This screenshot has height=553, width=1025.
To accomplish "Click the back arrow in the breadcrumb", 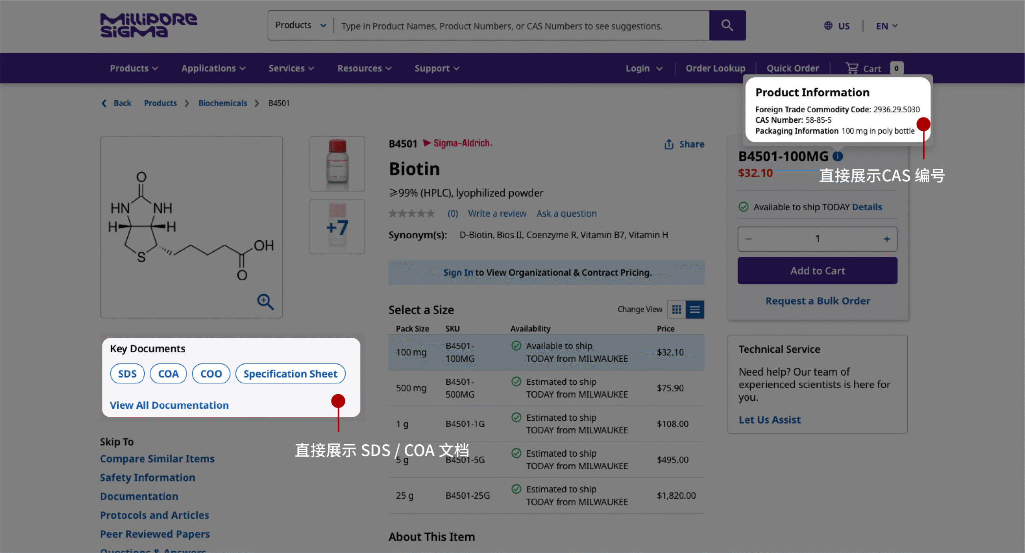I will pyautogui.click(x=103, y=103).
